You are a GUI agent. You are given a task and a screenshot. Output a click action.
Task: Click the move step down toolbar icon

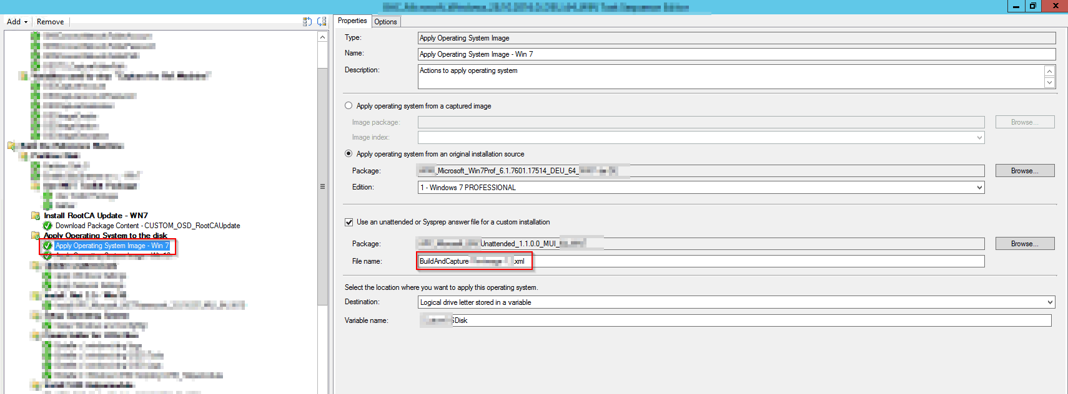(322, 21)
